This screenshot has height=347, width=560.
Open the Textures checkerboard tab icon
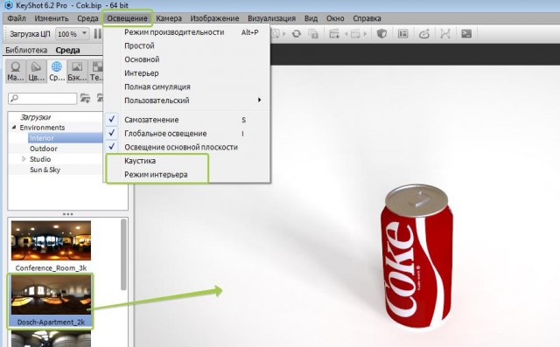pos(95,71)
